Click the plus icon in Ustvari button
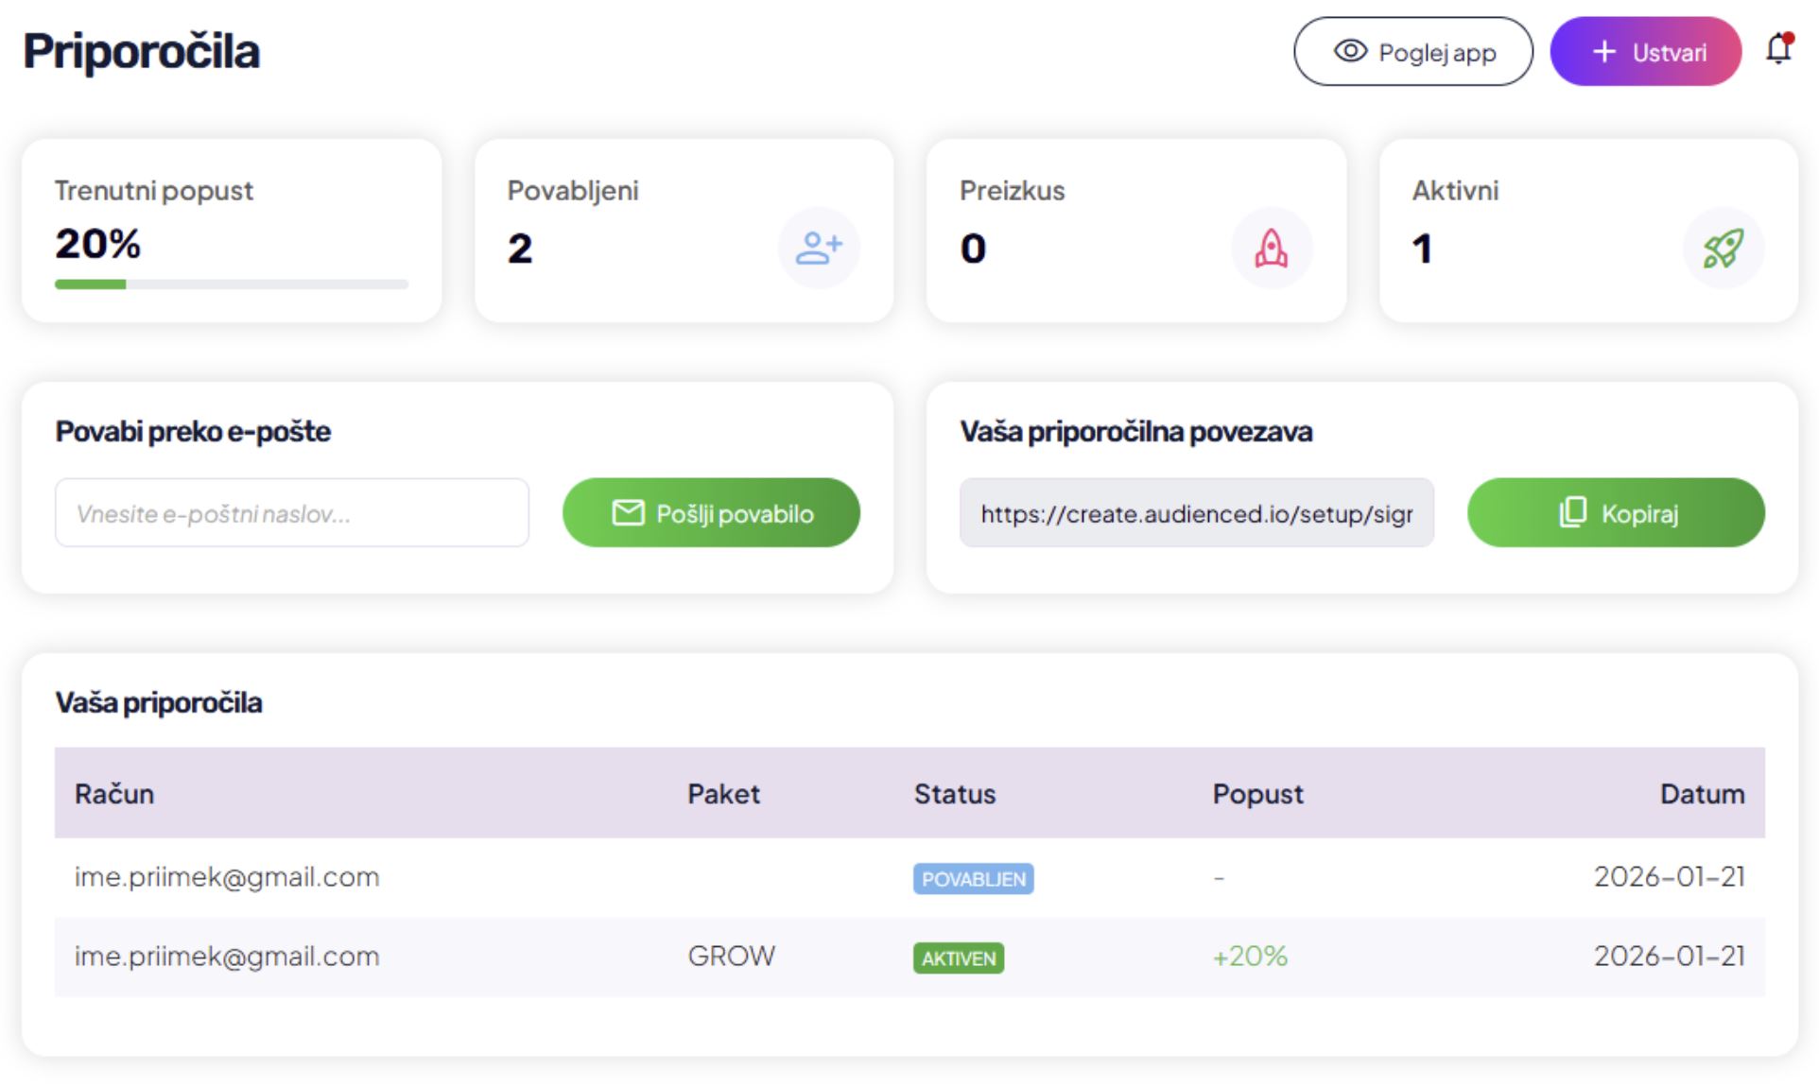Image resolution: width=1819 pixels, height=1086 pixels. [x=1604, y=52]
